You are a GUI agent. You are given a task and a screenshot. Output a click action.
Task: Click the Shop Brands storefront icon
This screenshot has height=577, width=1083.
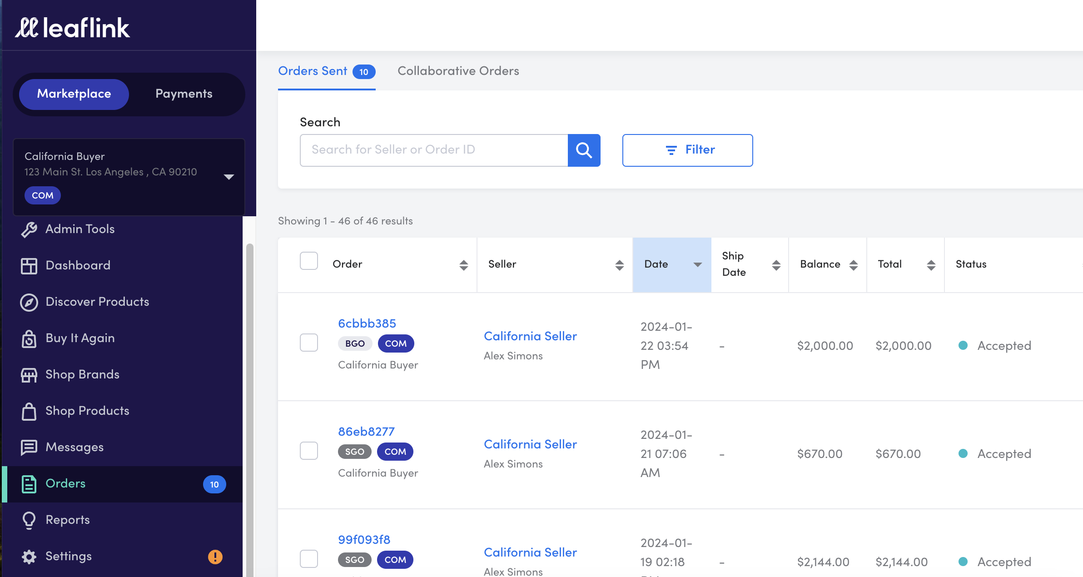tap(29, 375)
